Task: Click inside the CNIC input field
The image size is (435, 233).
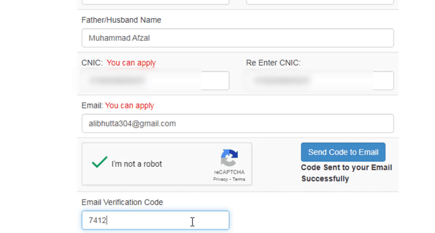Action: click(155, 80)
